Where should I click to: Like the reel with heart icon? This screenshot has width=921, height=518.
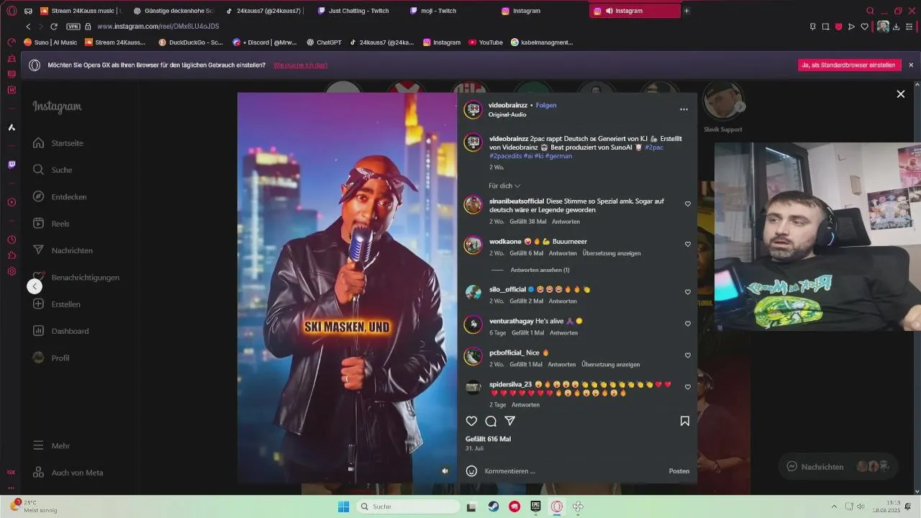pos(471,421)
